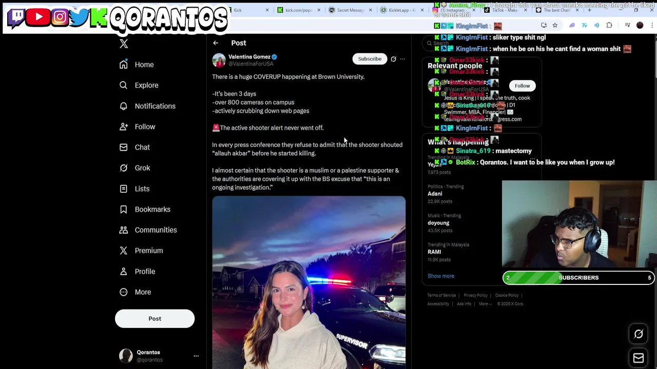Open Notifications via the bell icon

[x=123, y=106]
